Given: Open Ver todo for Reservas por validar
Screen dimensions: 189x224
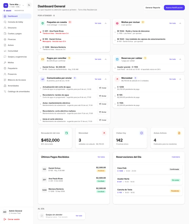Looking at the screenshot, I should pos(172,59).
